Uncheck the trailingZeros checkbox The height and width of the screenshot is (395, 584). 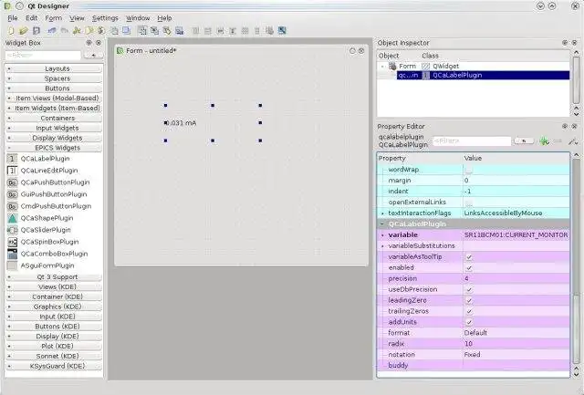[469, 311]
